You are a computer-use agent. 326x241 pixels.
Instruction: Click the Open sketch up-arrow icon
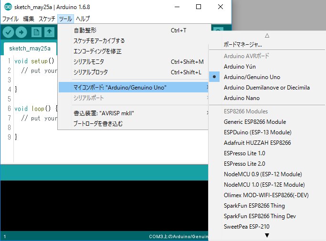49,32
